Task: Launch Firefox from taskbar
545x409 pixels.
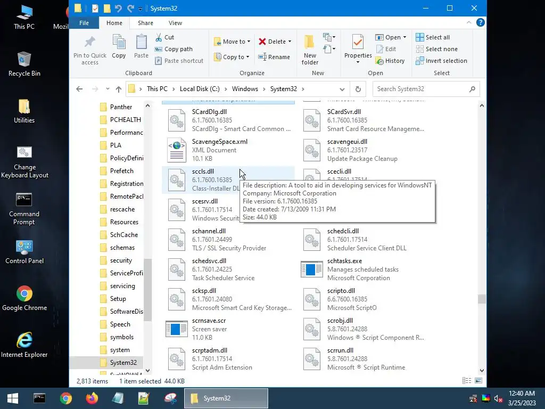Action: [x=92, y=398]
